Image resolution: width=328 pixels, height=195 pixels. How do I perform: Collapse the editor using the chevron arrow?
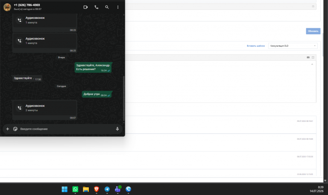[312, 64]
